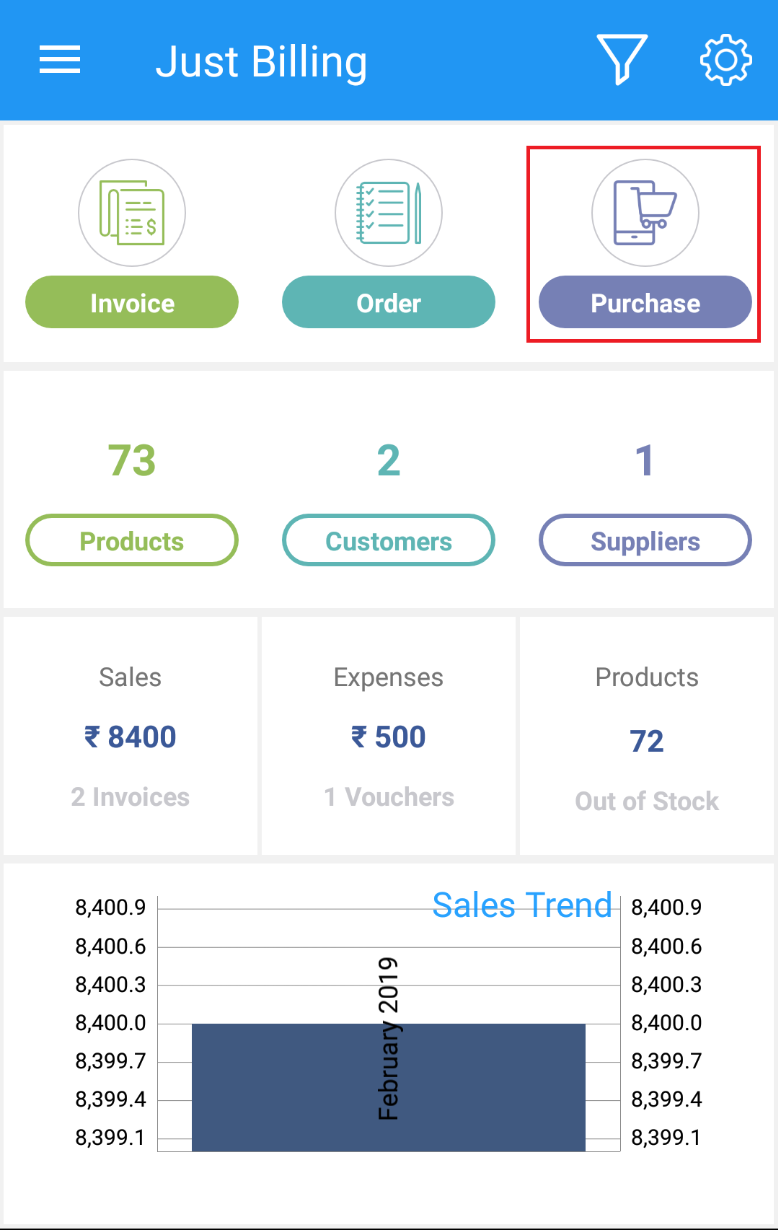This screenshot has height=1230, width=781.
Task: Select the Sales Trend chart title
Action: (522, 905)
